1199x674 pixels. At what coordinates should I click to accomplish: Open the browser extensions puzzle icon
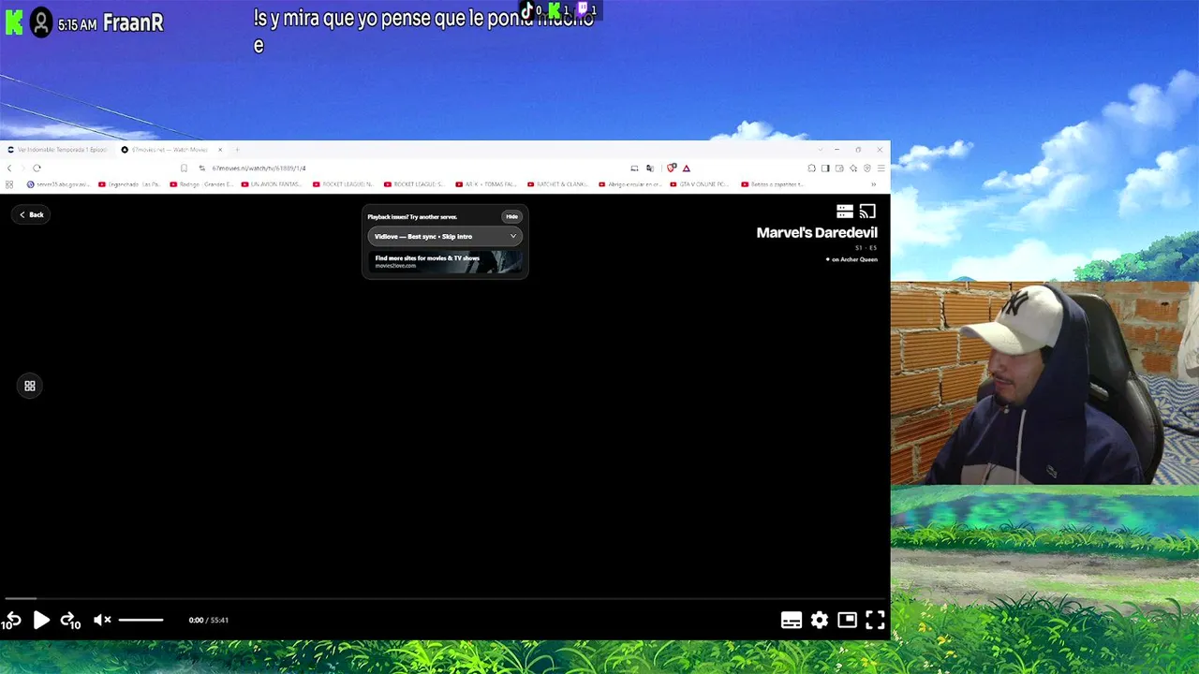(811, 168)
